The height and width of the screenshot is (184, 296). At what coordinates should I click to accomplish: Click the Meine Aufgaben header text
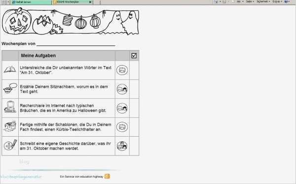coord(38,55)
